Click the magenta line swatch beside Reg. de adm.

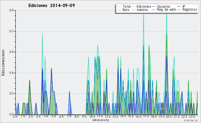[153, 10]
